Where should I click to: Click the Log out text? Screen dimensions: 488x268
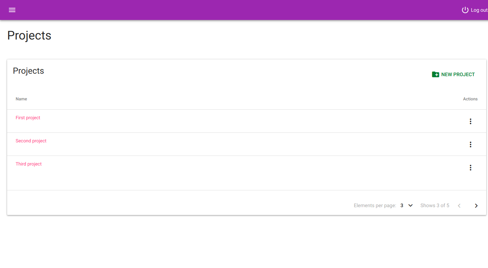click(479, 10)
